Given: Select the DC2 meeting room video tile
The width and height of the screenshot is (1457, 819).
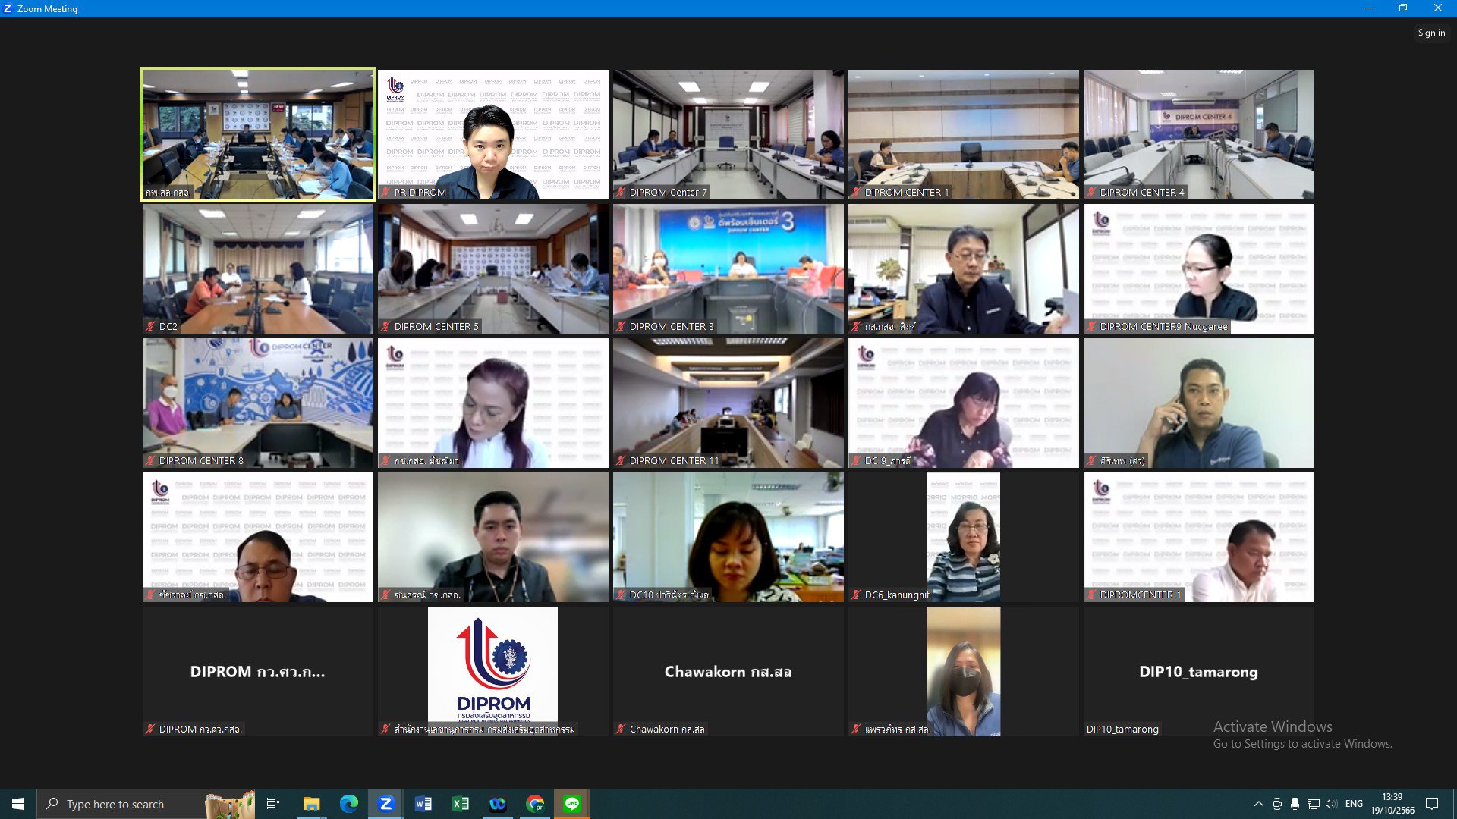Looking at the screenshot, I should pyautogui.click(x=258, y=268).
